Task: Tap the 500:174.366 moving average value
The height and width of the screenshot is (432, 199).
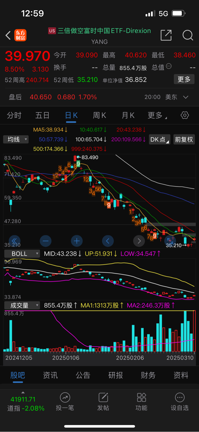Action: 51,149
